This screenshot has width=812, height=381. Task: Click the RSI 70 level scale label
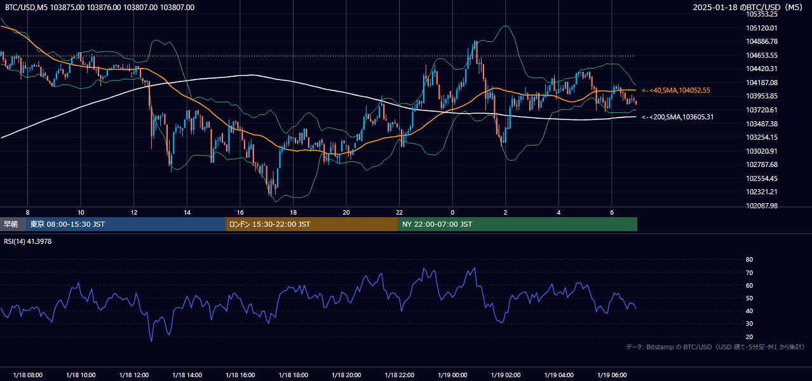(x=749, y=272)
